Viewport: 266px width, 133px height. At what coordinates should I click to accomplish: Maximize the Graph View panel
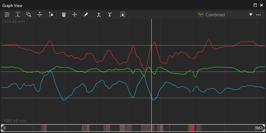(x=255, y=5)
